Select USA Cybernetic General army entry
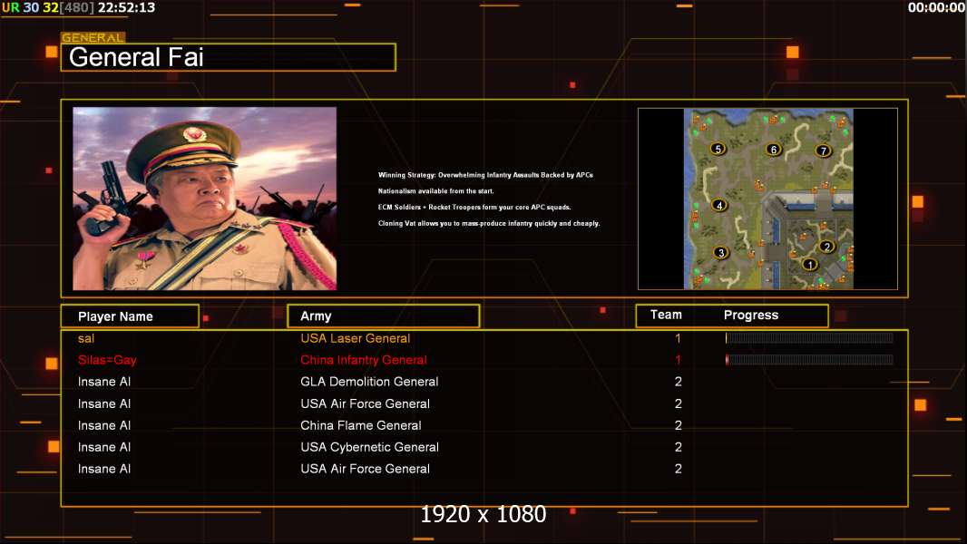Viewport: 967px width, 544px height. pos(369,447)
